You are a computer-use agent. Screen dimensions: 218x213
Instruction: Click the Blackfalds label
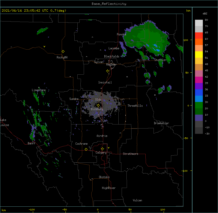tap(112, 56)
